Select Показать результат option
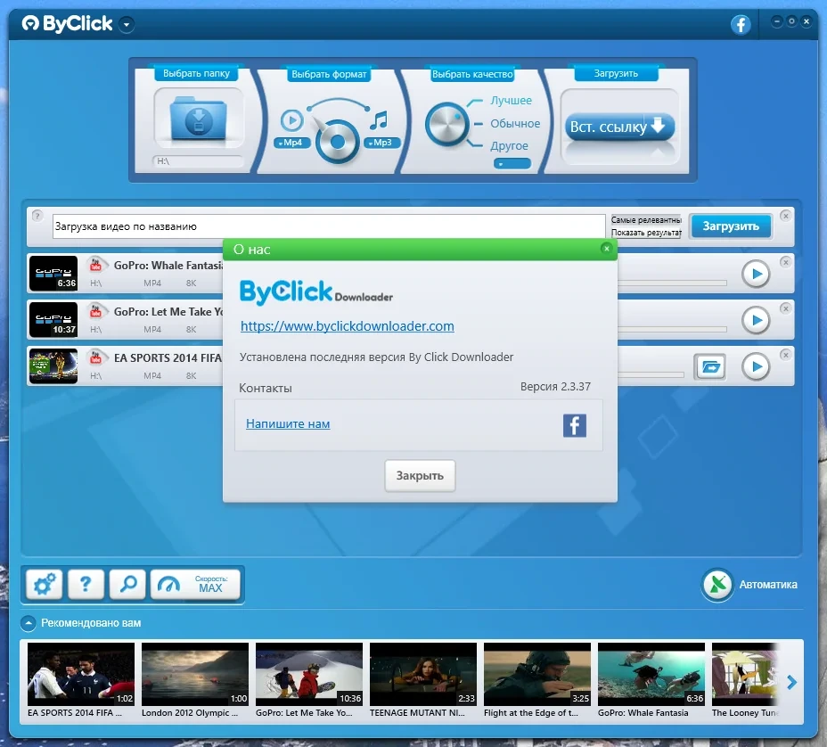 [x=646, y=233]
